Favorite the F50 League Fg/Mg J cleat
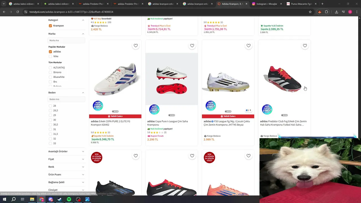Screen dimensions: 361x203 (248, 46)
